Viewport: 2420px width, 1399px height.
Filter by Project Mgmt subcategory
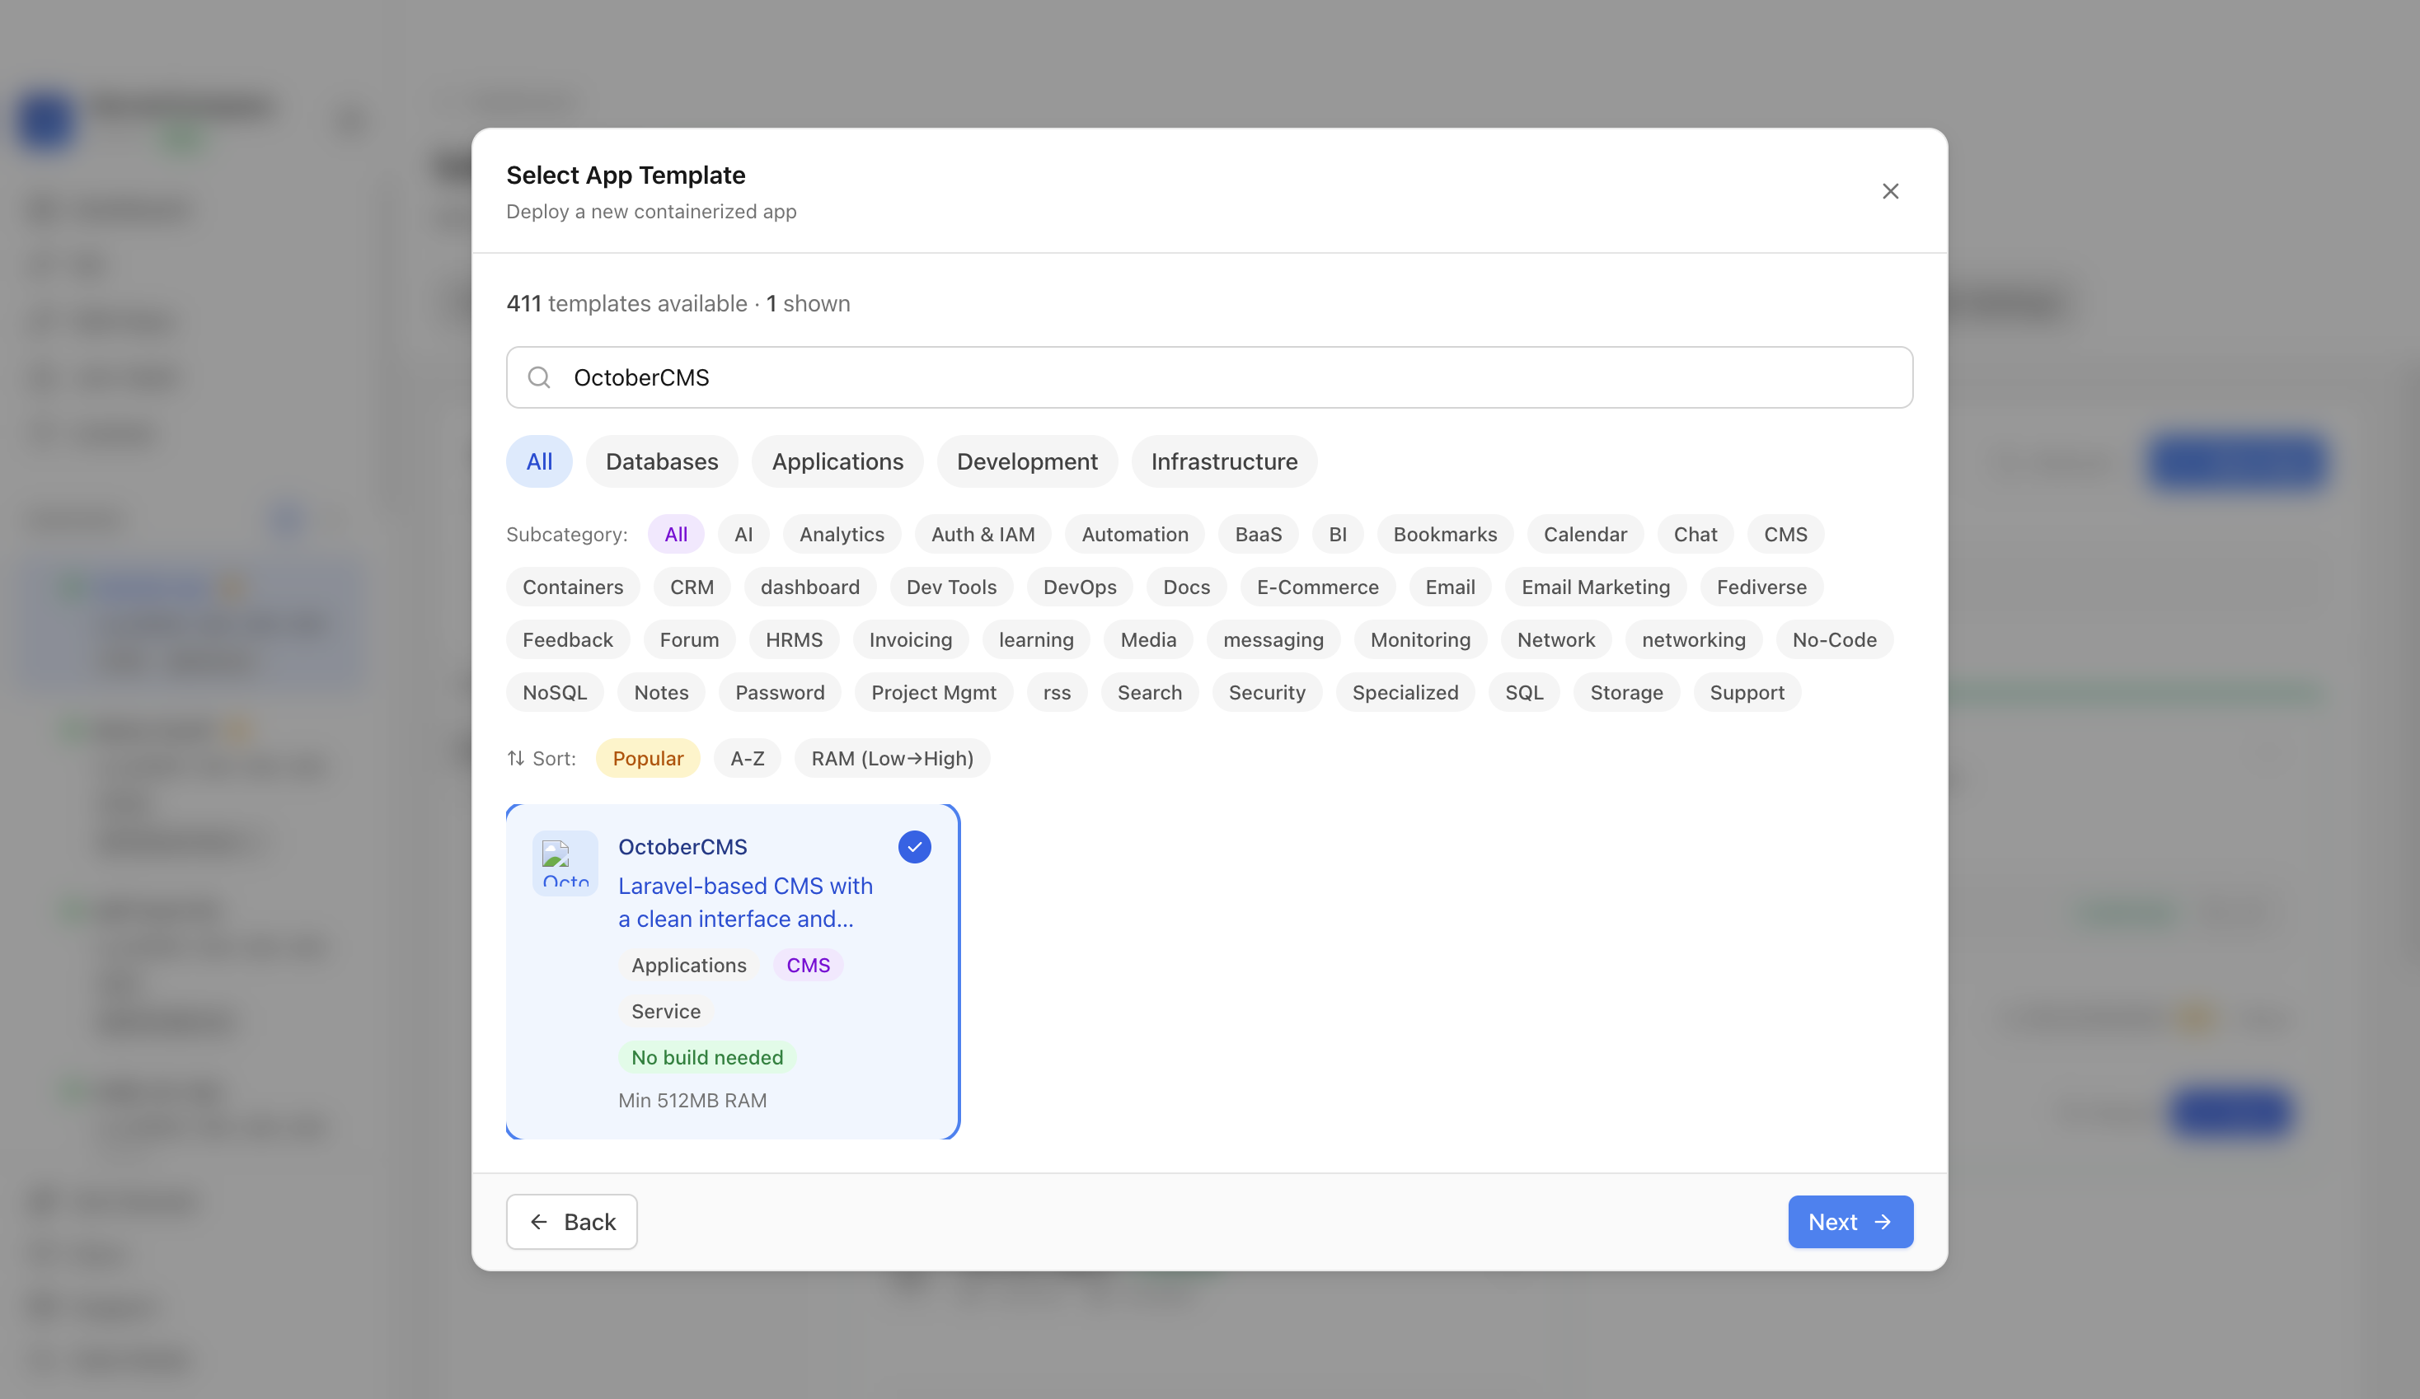933,692
